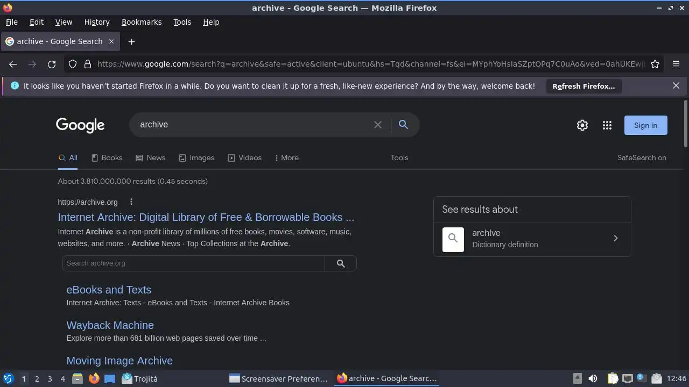Image resolution: width=689 pixels, height=387 pixels.
Task: Click the Search archive.org input field
Action: click(194, 263)
